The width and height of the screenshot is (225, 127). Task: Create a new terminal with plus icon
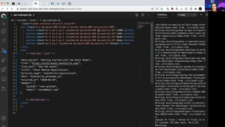pos(201,15)
